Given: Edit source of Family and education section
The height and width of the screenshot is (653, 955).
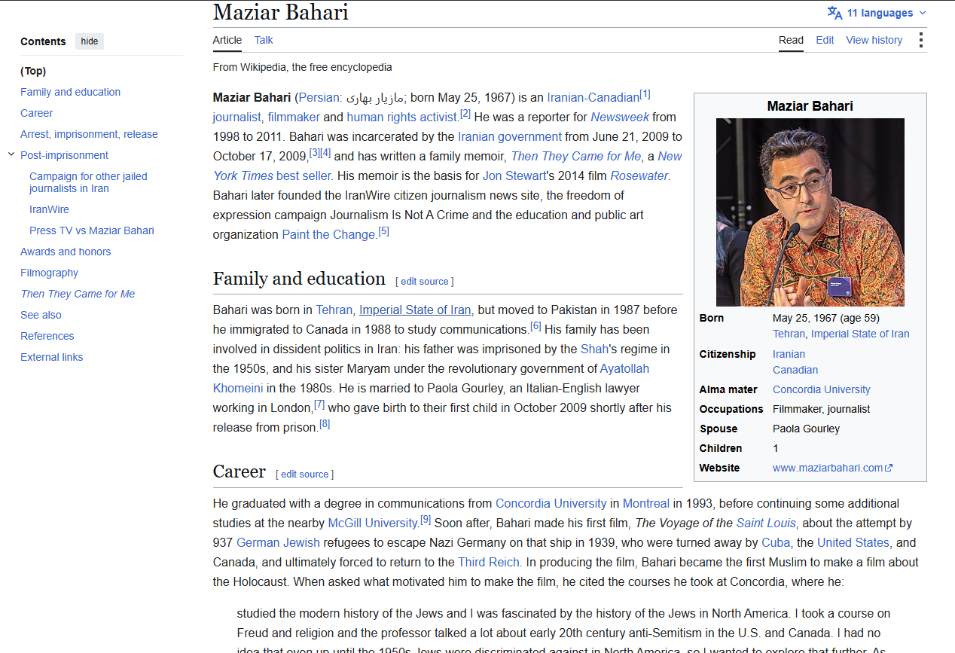Looking at the screenshot, I should point(424,281).
